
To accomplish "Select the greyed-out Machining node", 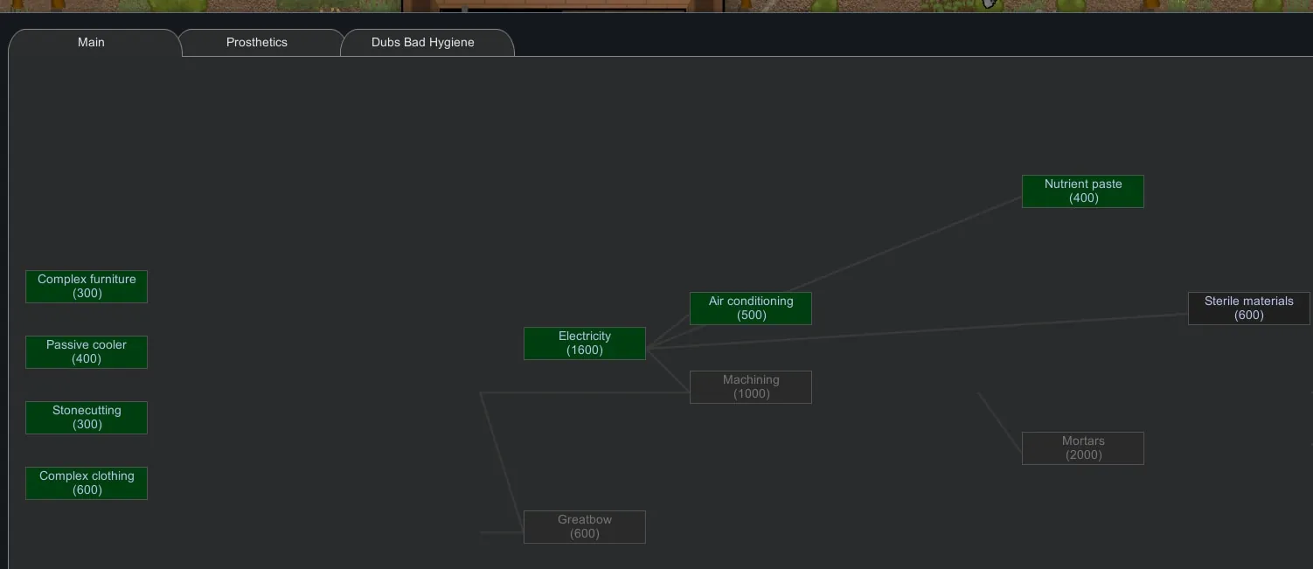I will [x=750, y=387].
